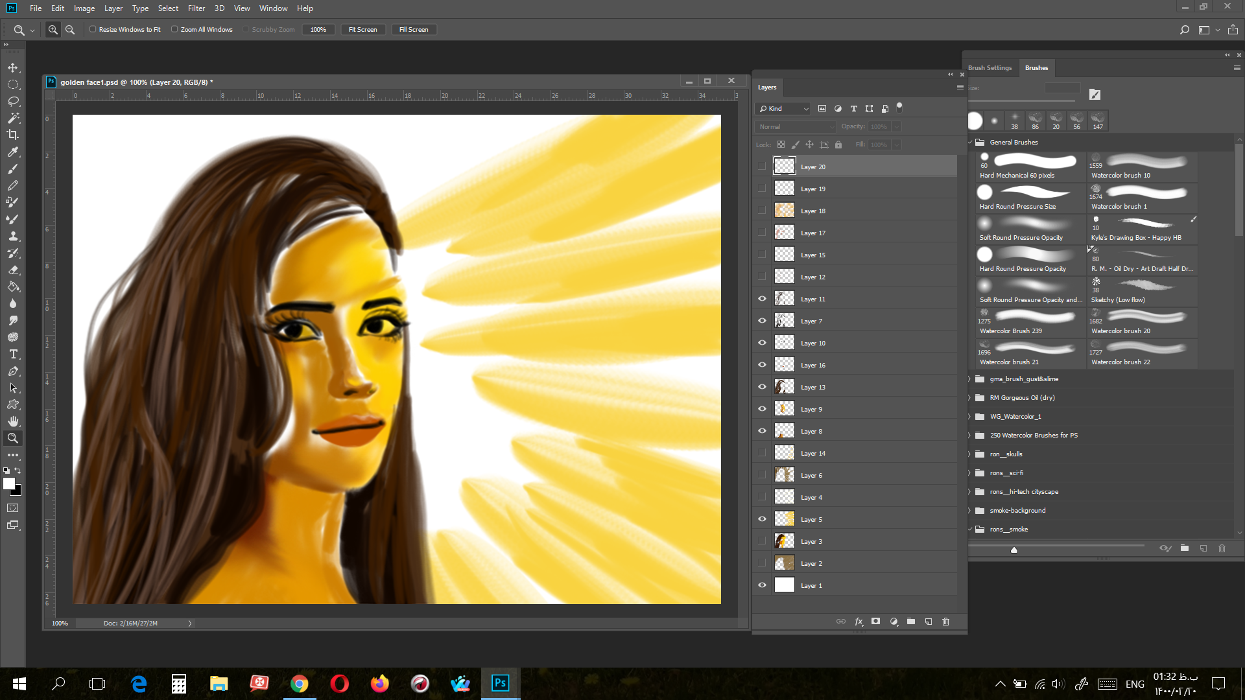Viewport: 1245px width, 700px height.
Task: Select Kyle's Drawing Box Happy HB brush
Action: coord(1143,229)
